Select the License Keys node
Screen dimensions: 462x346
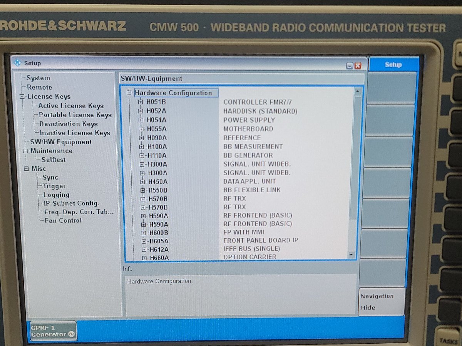pos(49,96)
